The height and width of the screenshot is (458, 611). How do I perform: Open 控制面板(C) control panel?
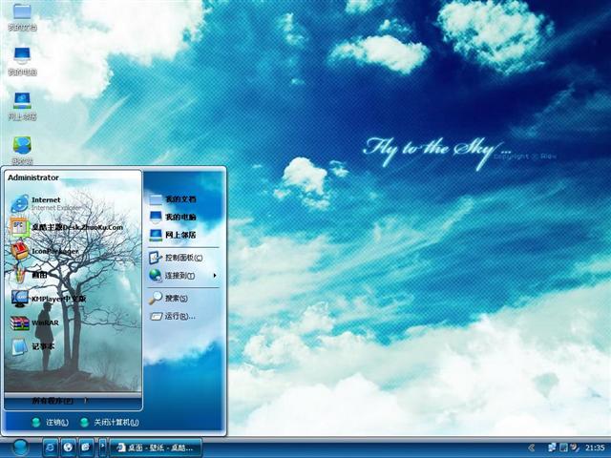pos(176,258)
